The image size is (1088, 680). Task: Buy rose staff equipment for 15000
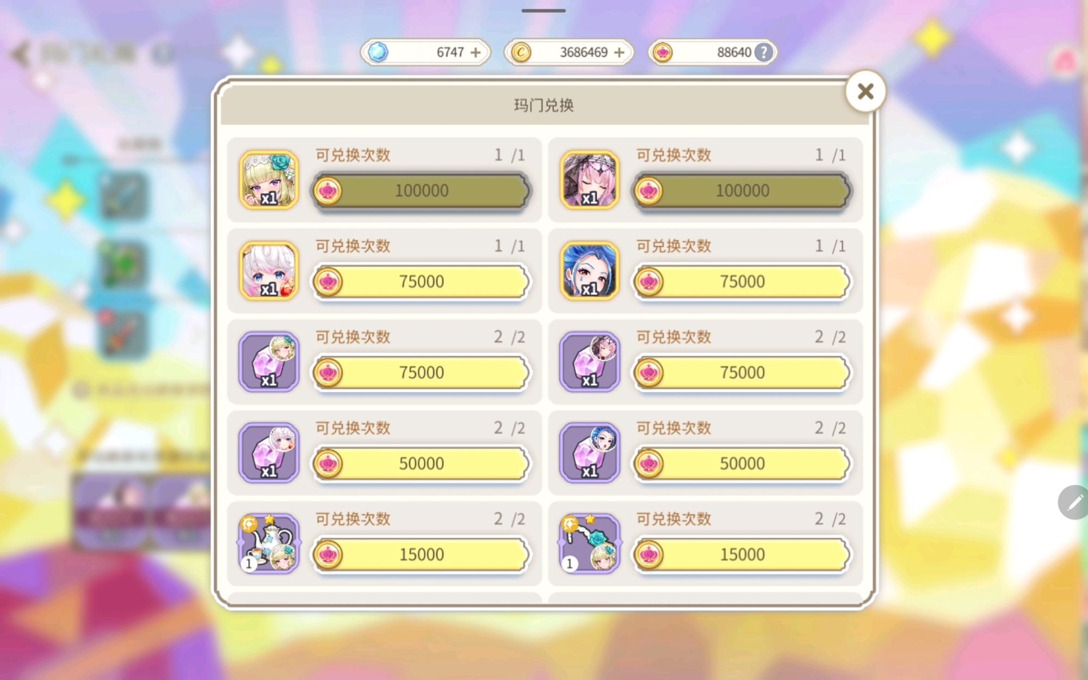click(x=741, y=554)
